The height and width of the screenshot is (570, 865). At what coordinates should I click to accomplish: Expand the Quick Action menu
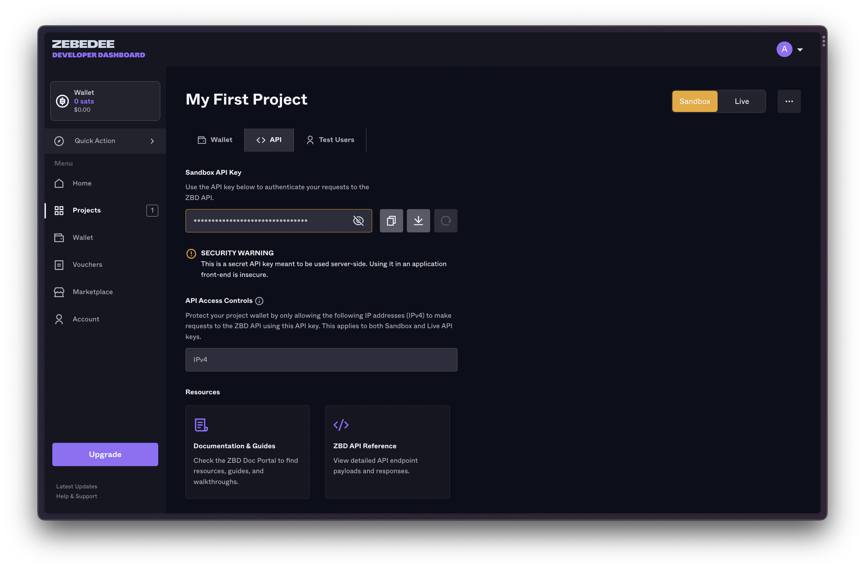click(105, 141)
